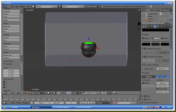Select the translate manipulator arrow icon
Image resolution: width=176 pixels, height=112 pixels.
(x=65, y=93)
